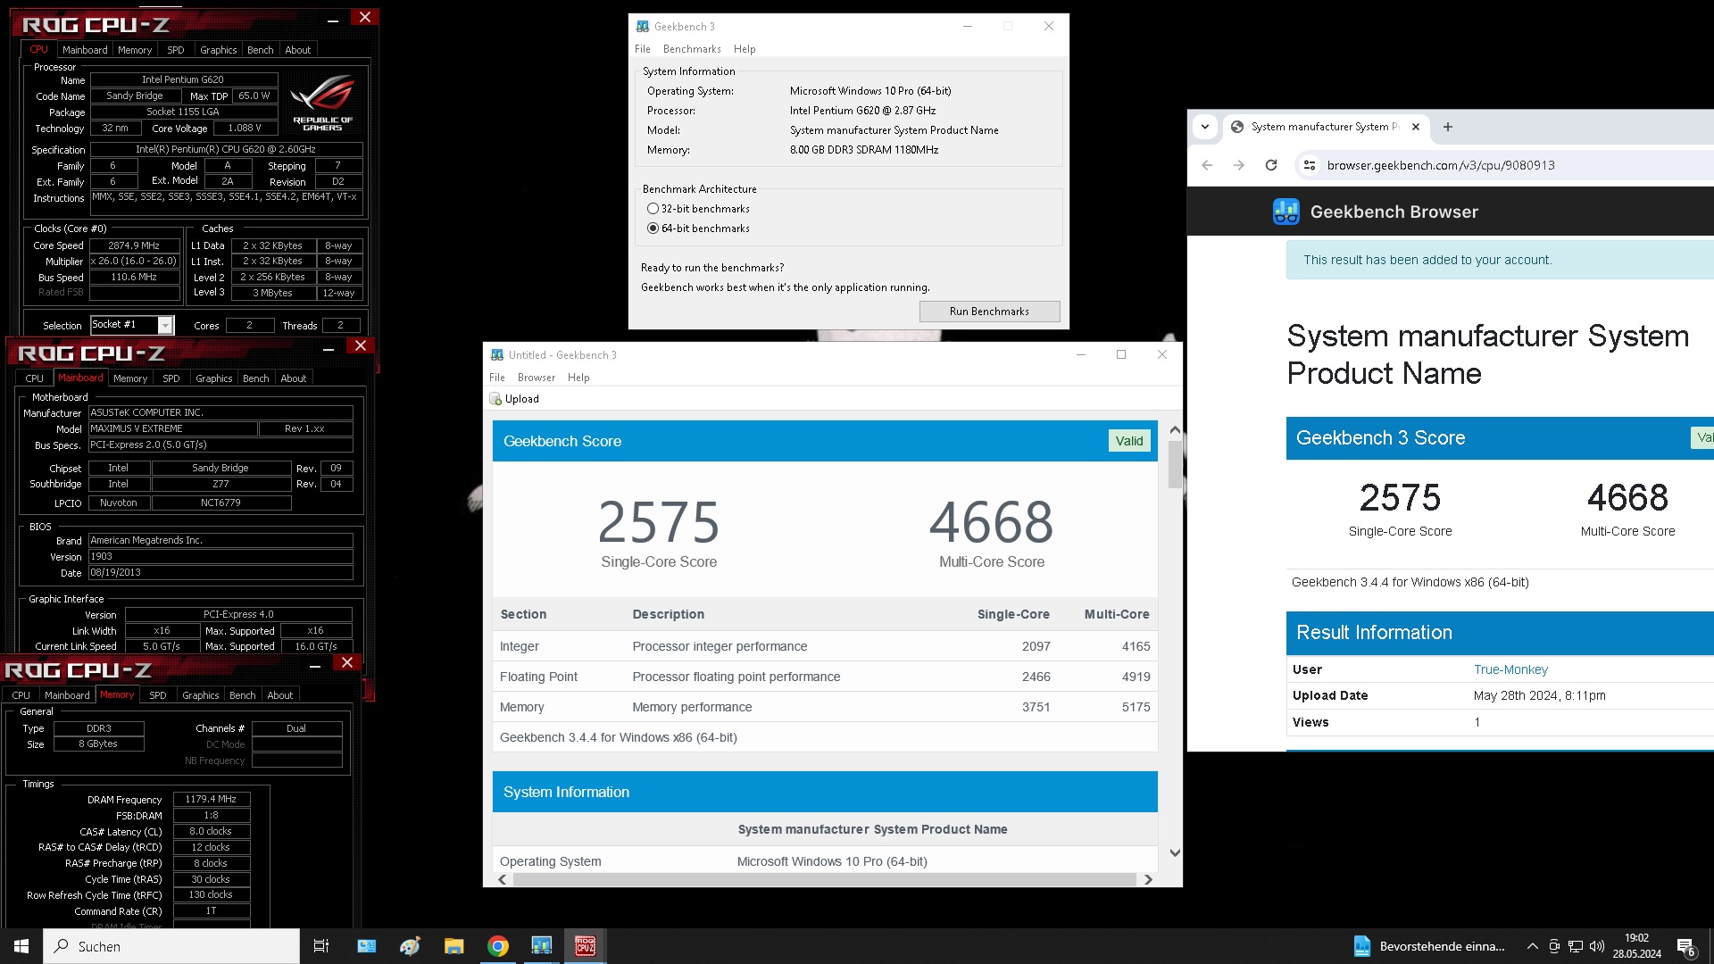
Task: Open Bench tab in top CPU-Z window
Action: coord(261,50)
